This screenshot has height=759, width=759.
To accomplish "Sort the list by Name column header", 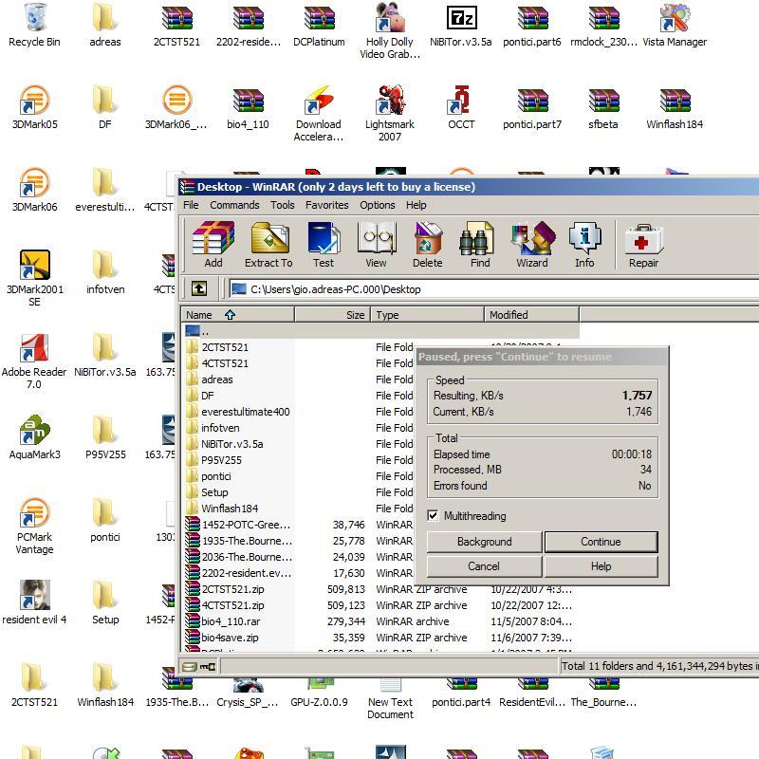I will coord(238,315).
